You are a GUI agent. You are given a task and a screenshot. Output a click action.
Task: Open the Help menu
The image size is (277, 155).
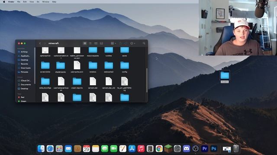[54, 2]
